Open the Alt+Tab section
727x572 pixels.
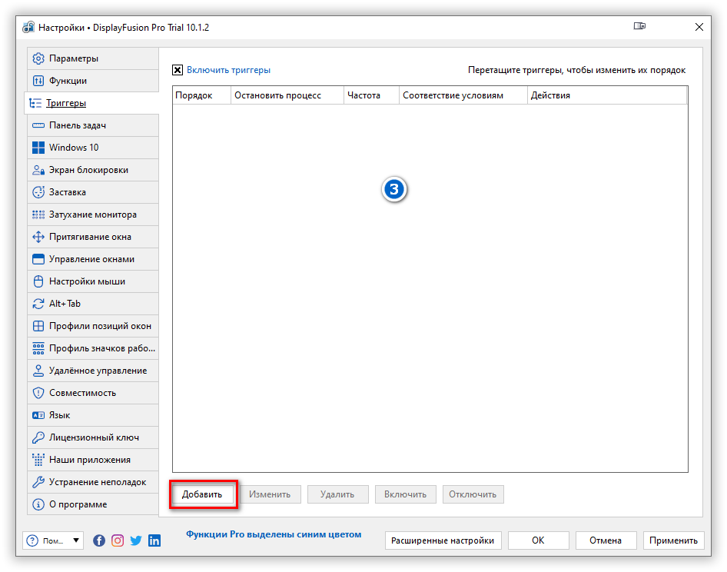(x=93, y=304)
